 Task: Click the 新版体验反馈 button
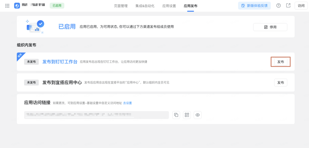pos(254,6)
